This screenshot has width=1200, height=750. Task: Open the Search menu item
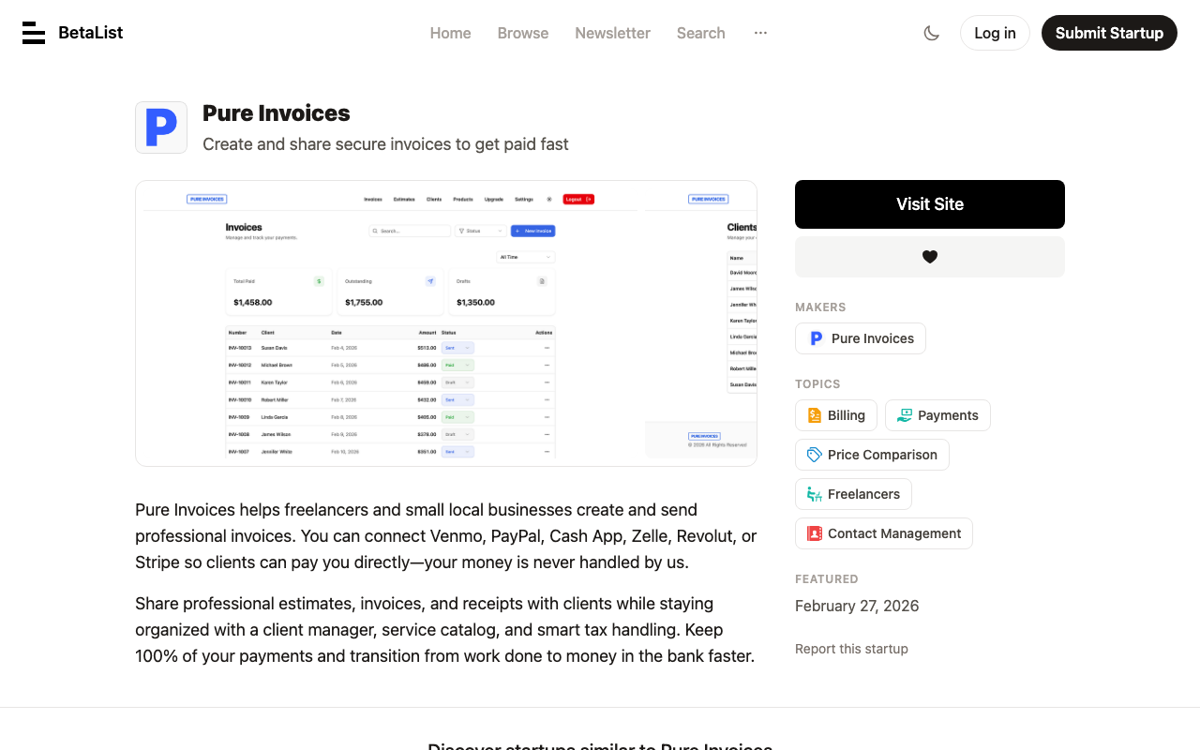tap(701, 33)
